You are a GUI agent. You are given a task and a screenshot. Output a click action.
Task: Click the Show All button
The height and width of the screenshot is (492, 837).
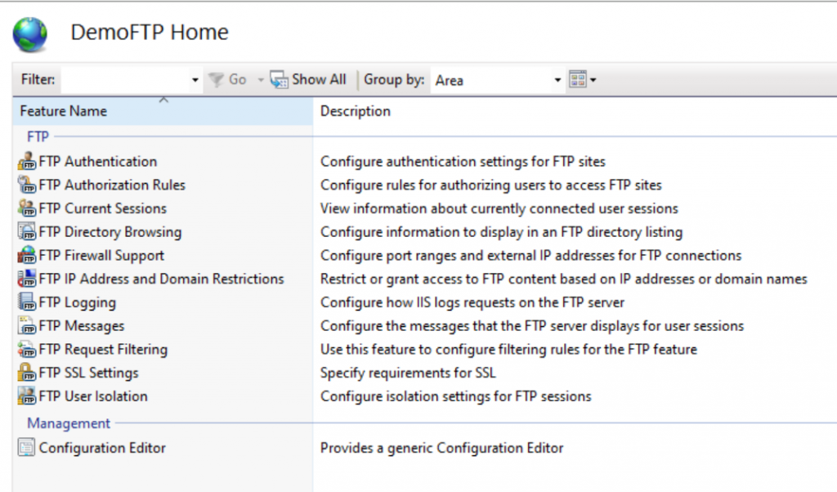tap(309, 80)
